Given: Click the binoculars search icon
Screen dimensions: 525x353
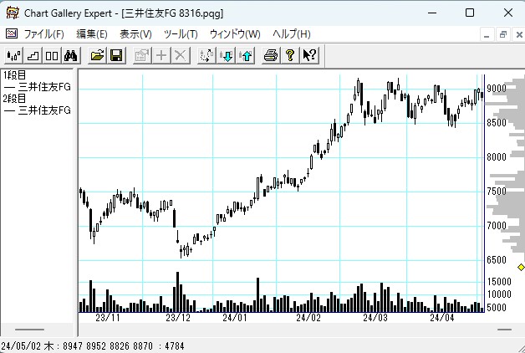Looking at the screenshot, I should click(x=71, y=55).
